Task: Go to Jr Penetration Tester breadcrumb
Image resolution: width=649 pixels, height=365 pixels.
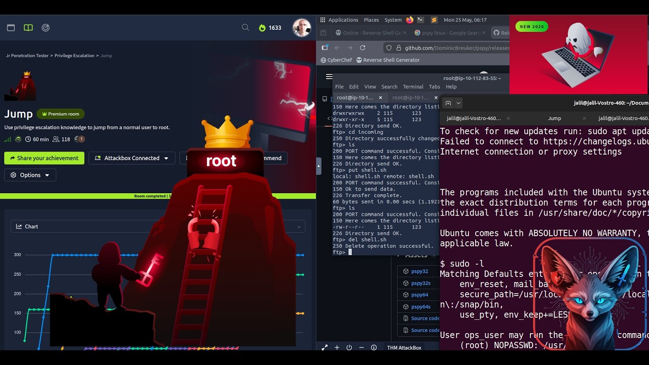Action: click(x=27, y=55)
